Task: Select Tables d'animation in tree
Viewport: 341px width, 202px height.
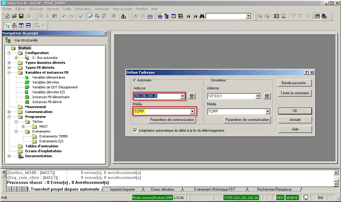Action: pyautogui.click(x=42, y=146)
